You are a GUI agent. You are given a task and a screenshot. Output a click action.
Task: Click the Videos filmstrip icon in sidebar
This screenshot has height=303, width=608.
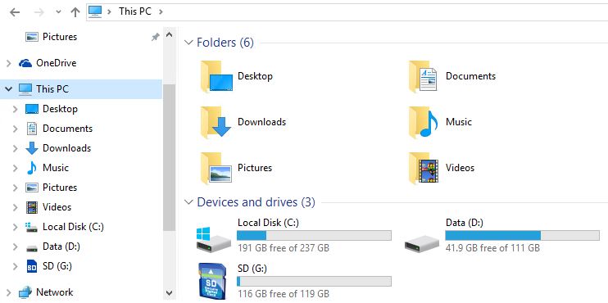[32, 207]
